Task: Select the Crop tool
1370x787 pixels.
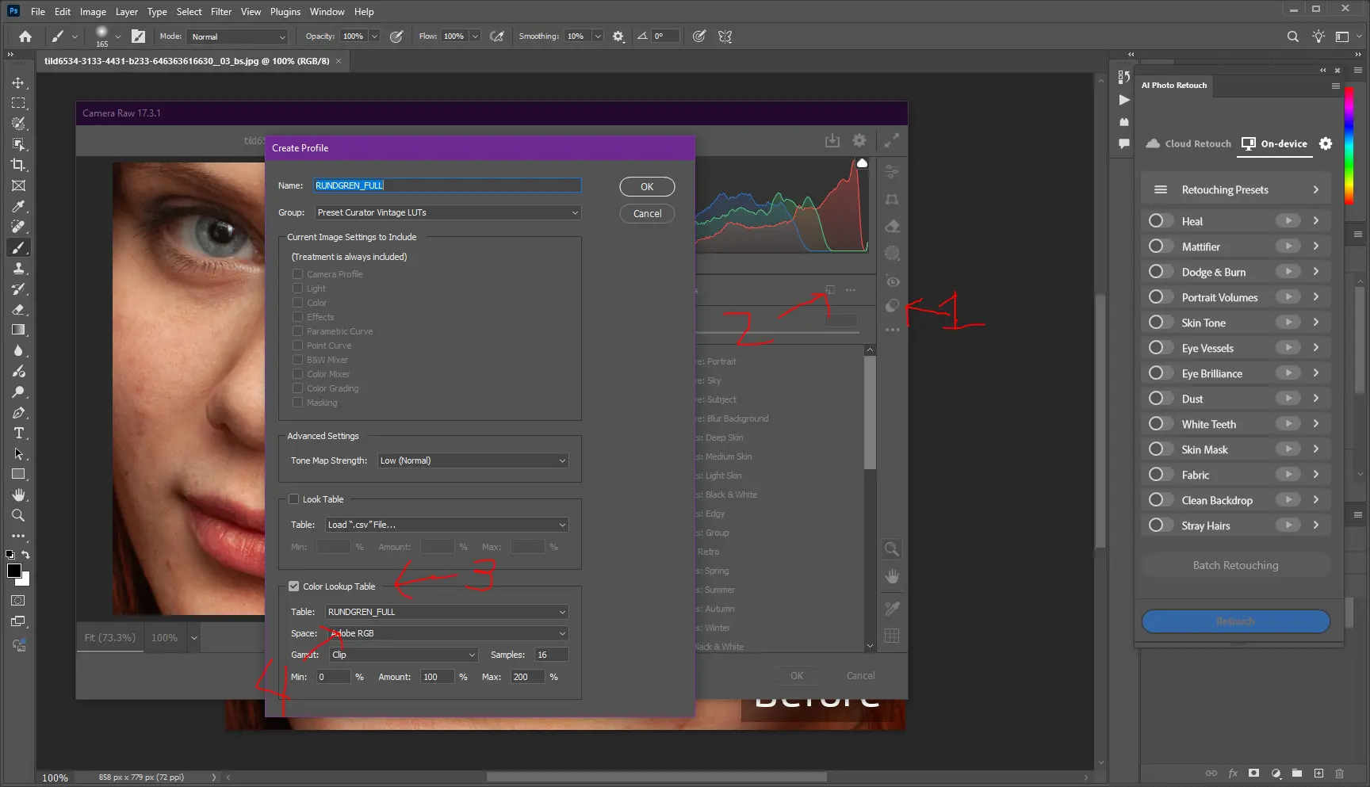Action: pyautogui.click(x=18, y=165)
